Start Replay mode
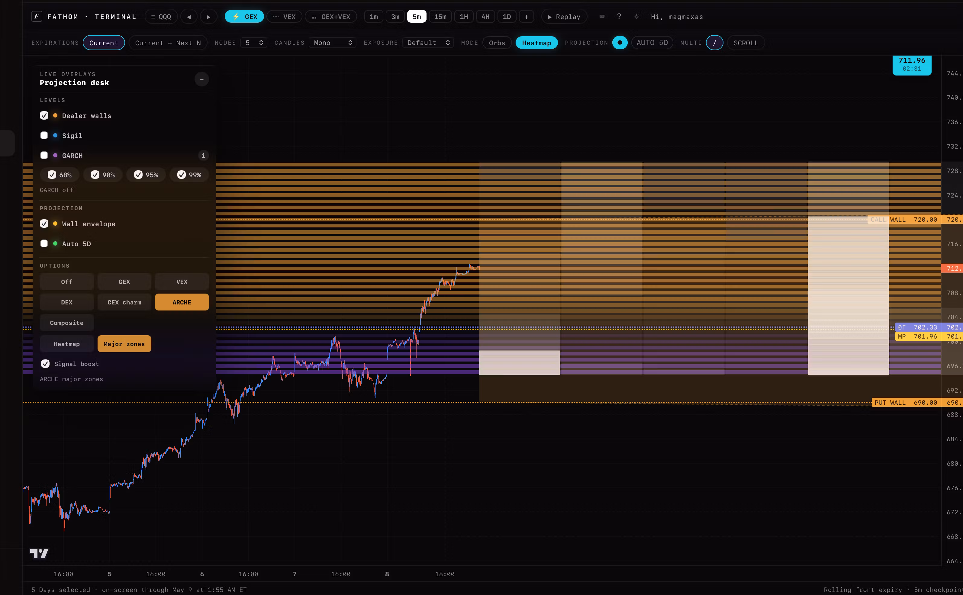 click(x=564, y=17)
